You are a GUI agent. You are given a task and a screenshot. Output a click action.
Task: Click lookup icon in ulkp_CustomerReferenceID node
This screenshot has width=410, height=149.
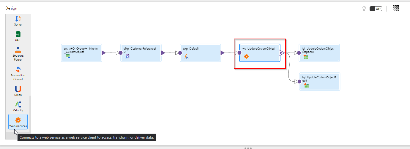pos(127,56)
